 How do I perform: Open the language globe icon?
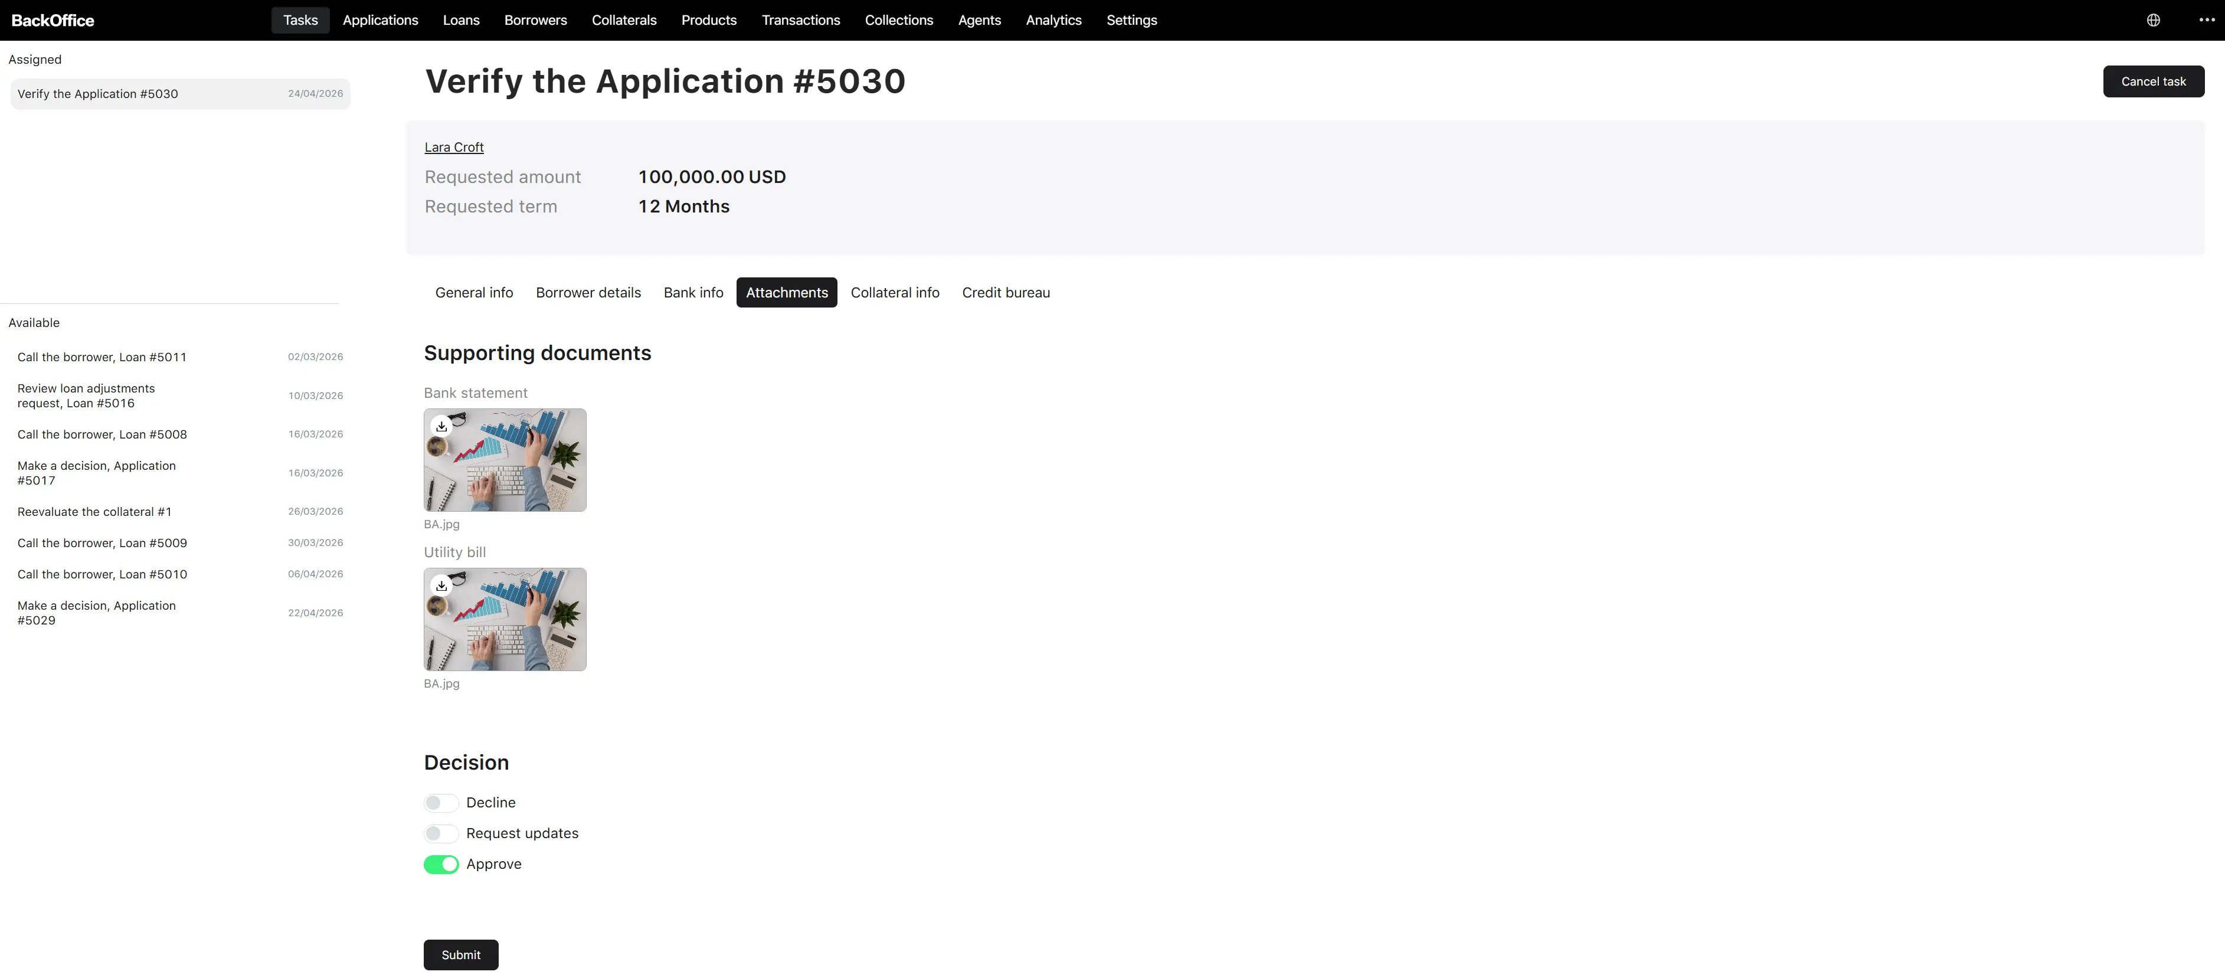[x=2154, y=20]
